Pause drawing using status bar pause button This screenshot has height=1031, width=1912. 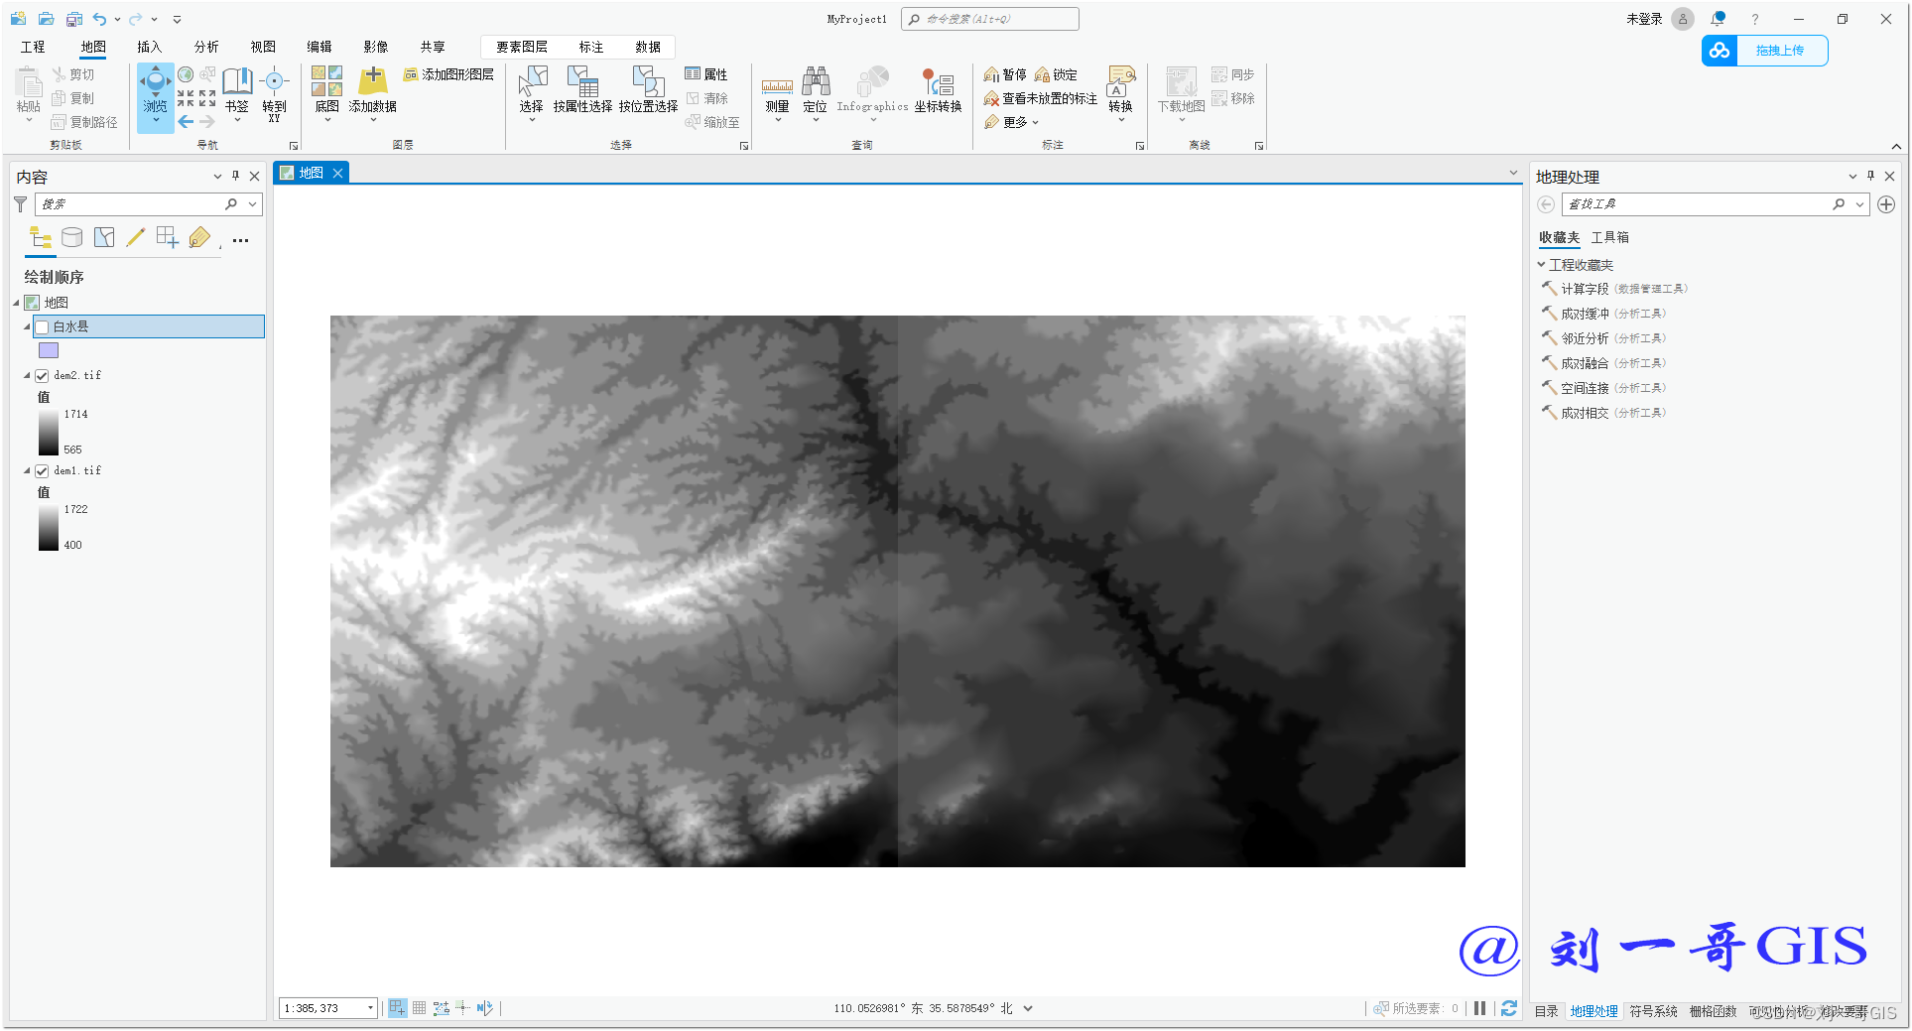coord(1480,1008)
